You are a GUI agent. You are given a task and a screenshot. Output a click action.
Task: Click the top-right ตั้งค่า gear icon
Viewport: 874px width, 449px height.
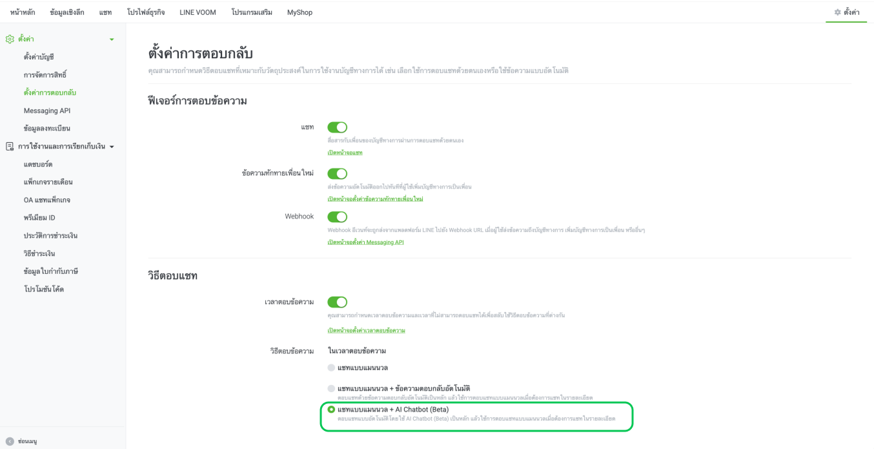click(x=838, y=12)
